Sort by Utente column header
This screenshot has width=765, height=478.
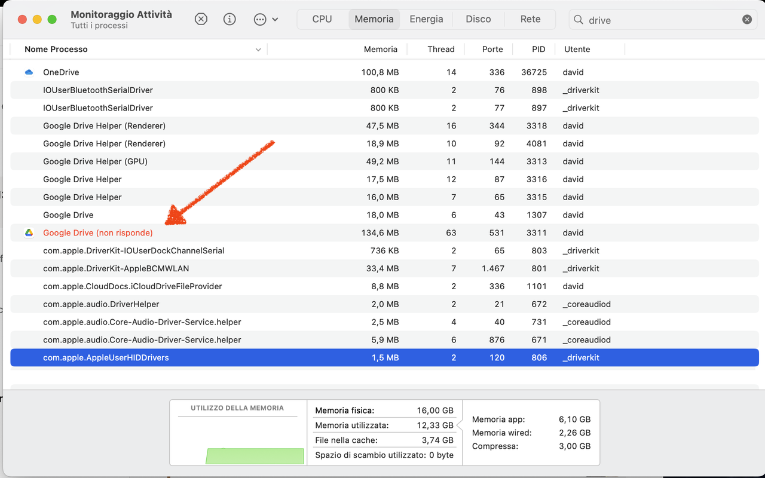[577, 49]
